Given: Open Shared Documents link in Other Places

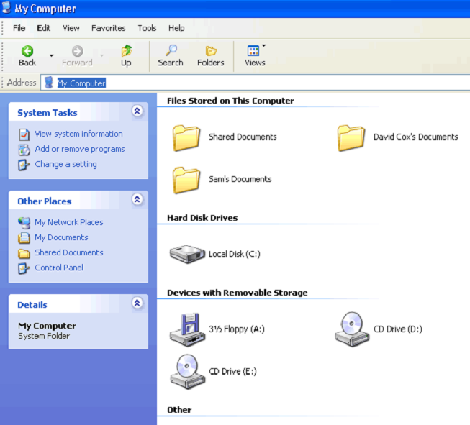Looking at the screenshot, I should [x=69, y=252].
